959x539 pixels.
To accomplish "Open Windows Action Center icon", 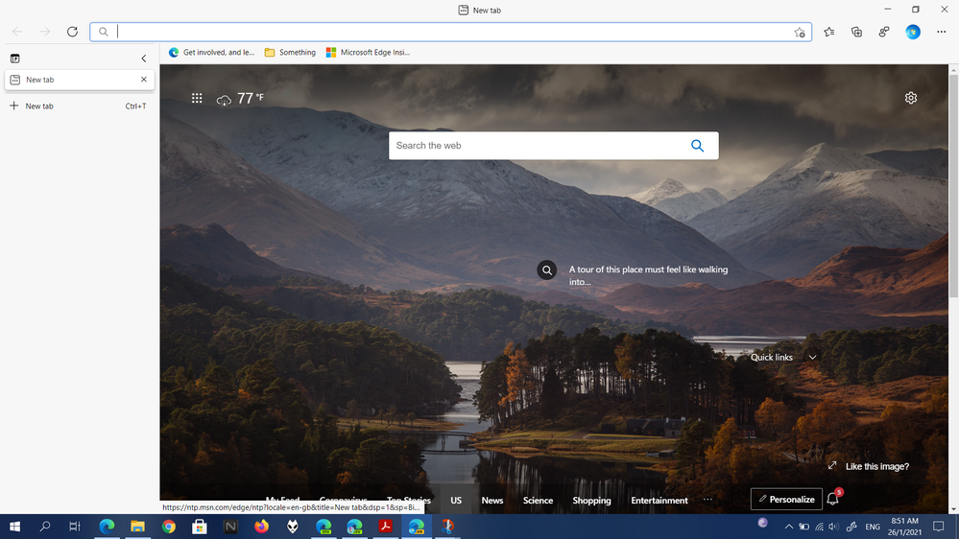I will (939, 527).
